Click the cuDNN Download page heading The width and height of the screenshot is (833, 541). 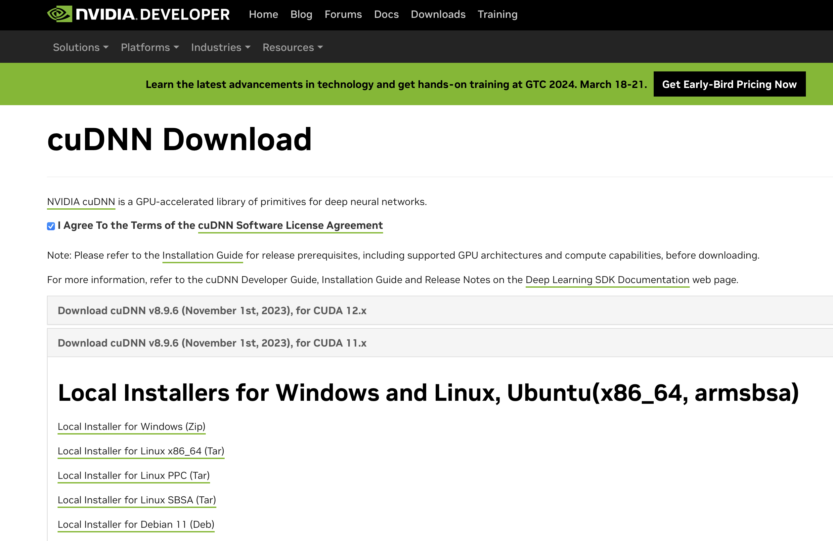pos(179,139)
